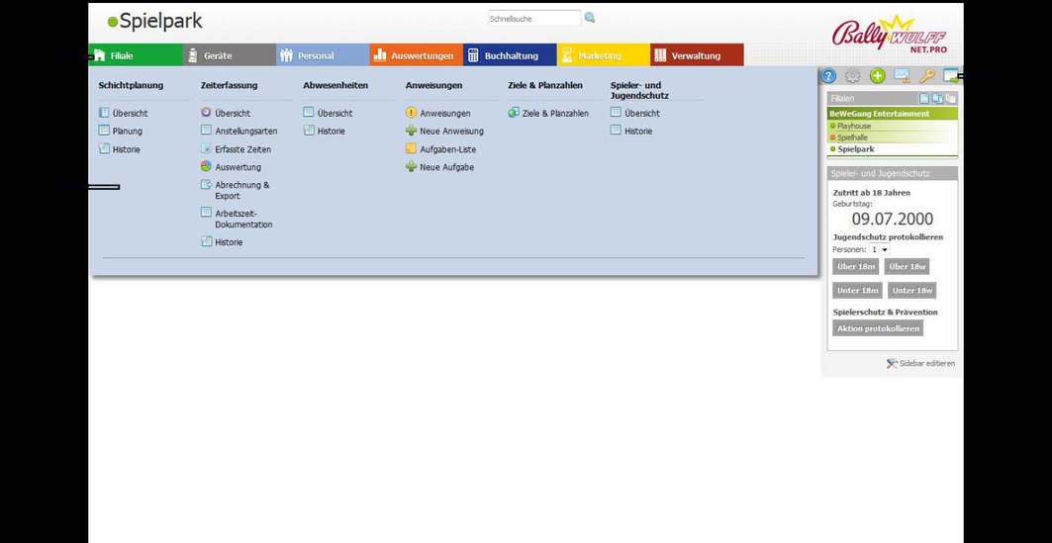
Task: Click the Aufgaben-Liste note icon
Action: coord(412,148)
